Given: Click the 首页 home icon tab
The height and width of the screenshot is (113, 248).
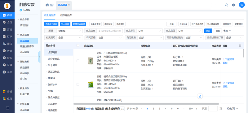Looking at the screenshot, I should click(50, 5).
